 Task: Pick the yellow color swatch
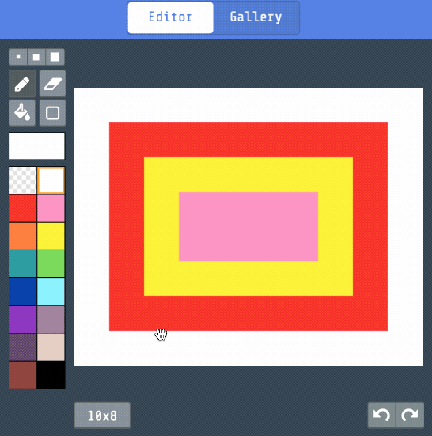tap(51, 236)
